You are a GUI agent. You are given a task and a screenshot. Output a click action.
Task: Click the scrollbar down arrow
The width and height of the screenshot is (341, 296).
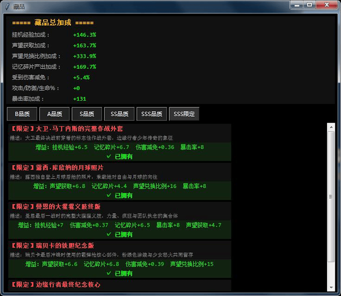point(331,287)
